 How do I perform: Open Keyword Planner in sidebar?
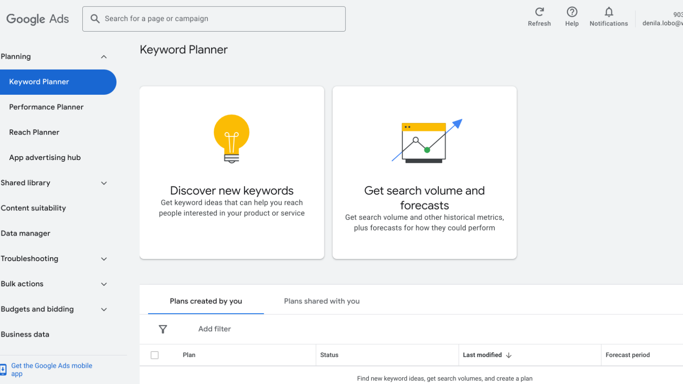58,82
